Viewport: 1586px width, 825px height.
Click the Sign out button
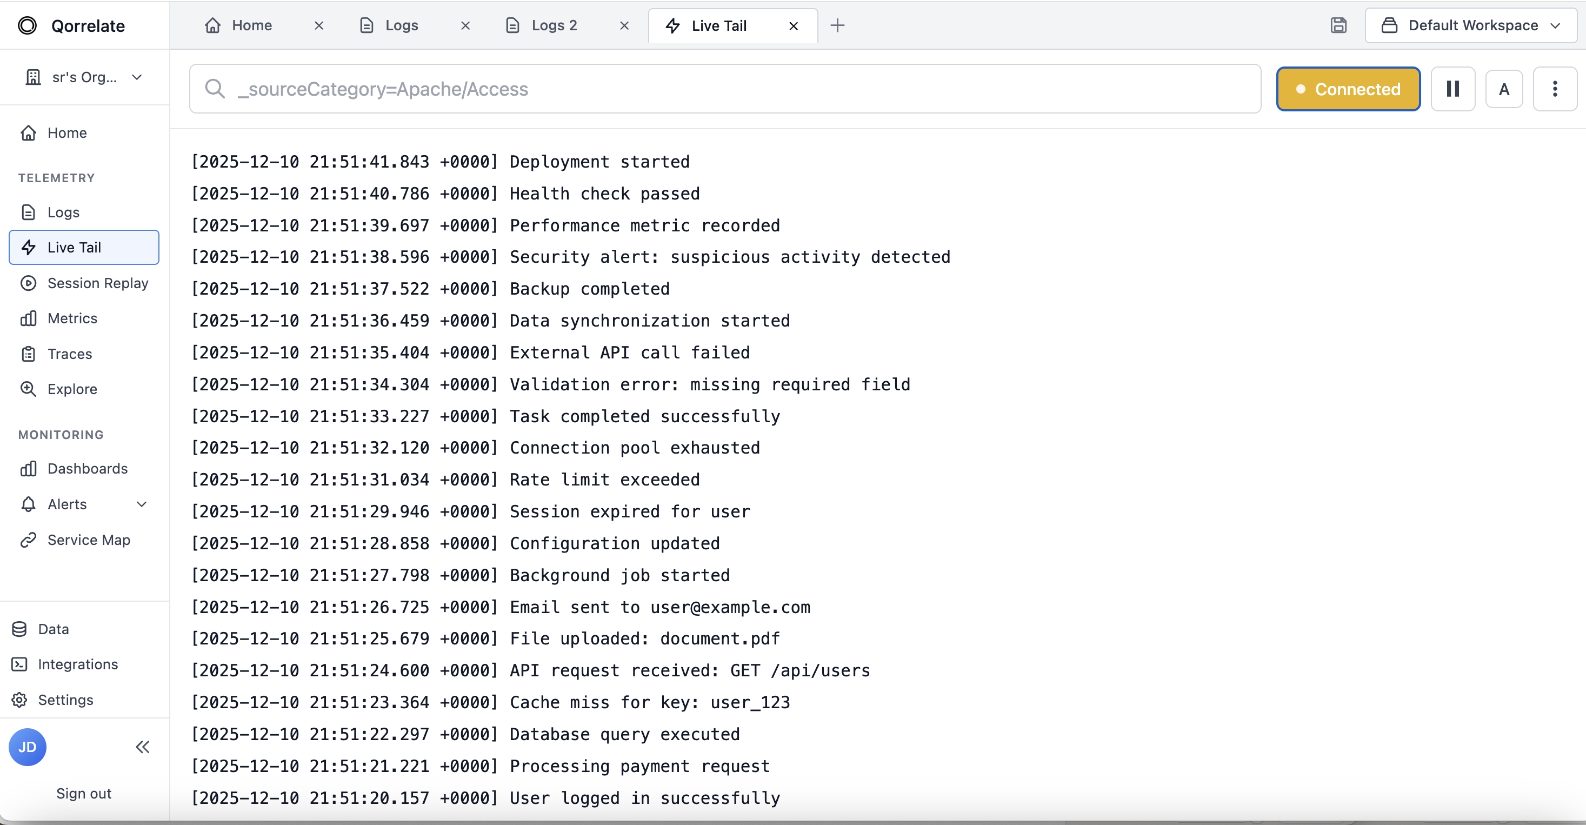tap(83, 793)
